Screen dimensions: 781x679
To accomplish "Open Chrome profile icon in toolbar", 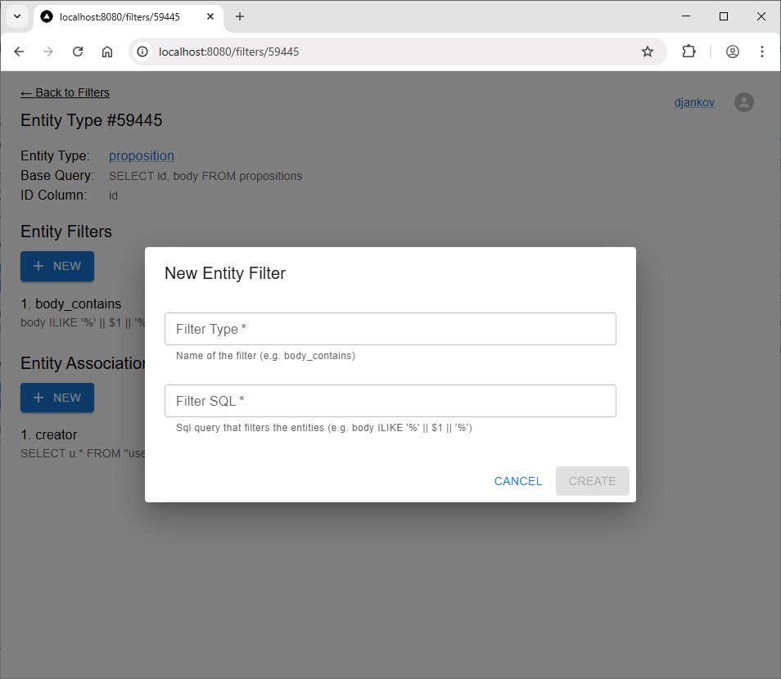I will (733, 52).
